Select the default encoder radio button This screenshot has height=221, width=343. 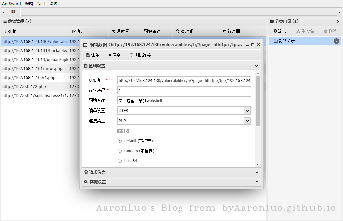coord(120,141)
